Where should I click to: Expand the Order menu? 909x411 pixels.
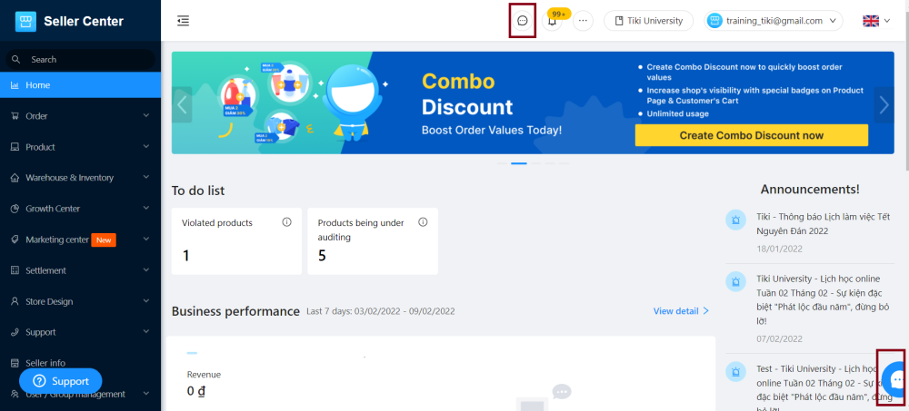point(81,116)
